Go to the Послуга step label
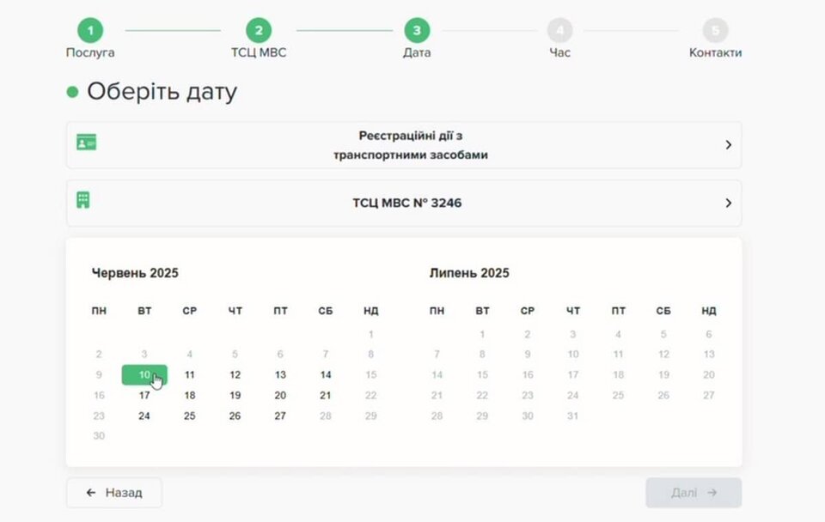 point(90,53)
